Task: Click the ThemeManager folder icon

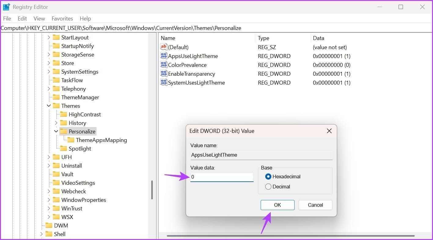Action: 56,97
